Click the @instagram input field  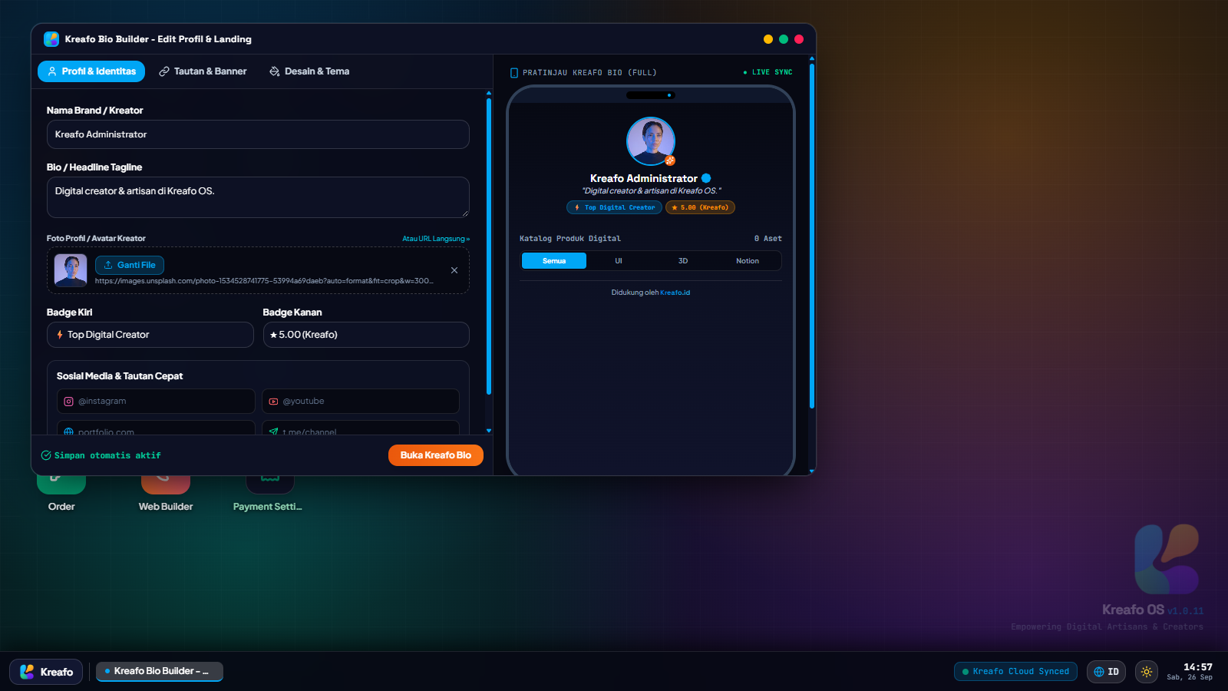(156, 401)
